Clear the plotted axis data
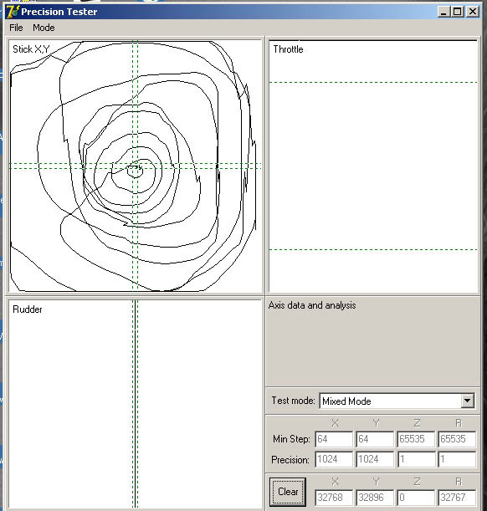This screenshot has height=511, width=487. pos(288,492)
